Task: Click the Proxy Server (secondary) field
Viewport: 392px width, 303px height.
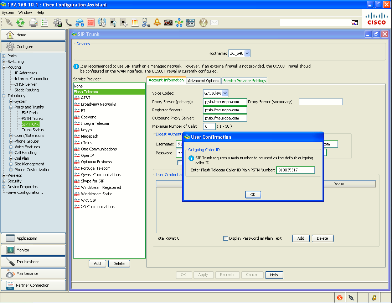Action: tap(321, 102)
